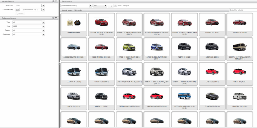257x128 pixels.
Task: Open CRETA 17 (RUSSIA PLANT-EUR) card
Action: (184, 74)
